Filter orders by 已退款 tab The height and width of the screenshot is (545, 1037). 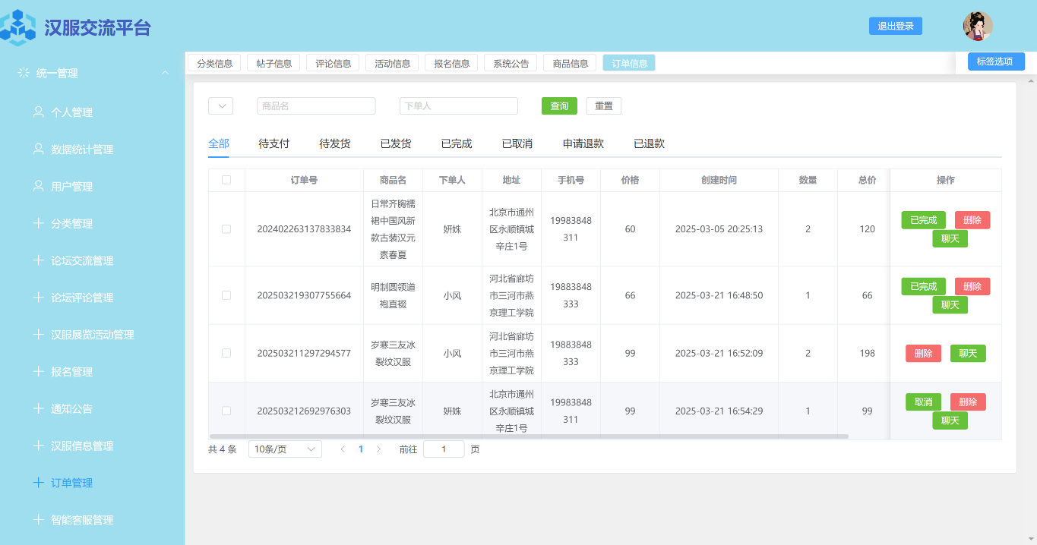(x=650, y=143)
